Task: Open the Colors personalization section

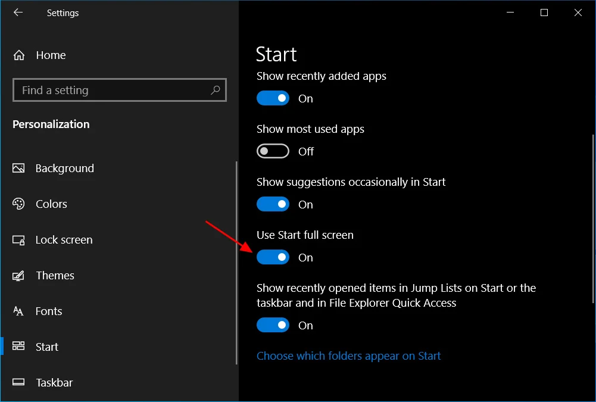Action: (18, 204)
